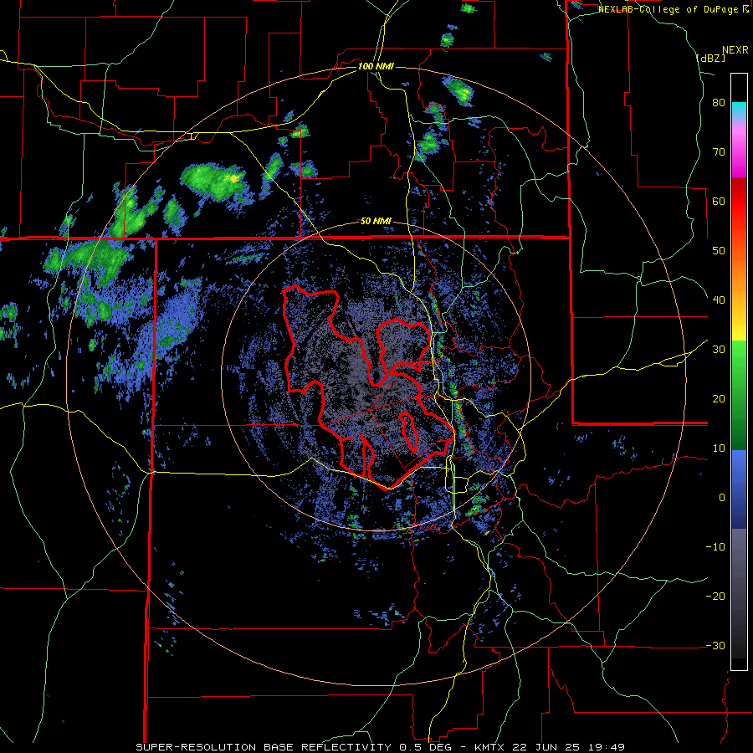This screenshot has height=753, width=753.
Task: Click the 60 dBZ value on the color scale
Action: click(719, 201)
